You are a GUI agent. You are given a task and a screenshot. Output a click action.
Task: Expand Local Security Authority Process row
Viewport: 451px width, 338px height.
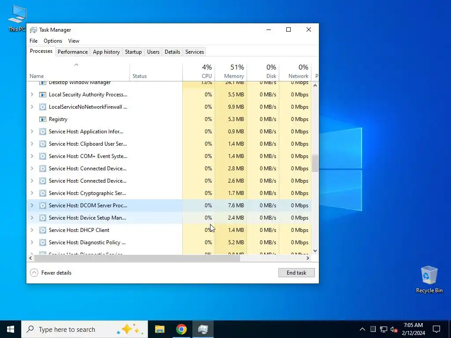pos(32,95)
